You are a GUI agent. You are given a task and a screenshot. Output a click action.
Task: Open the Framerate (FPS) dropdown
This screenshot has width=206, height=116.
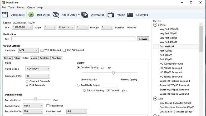[38, 76]
